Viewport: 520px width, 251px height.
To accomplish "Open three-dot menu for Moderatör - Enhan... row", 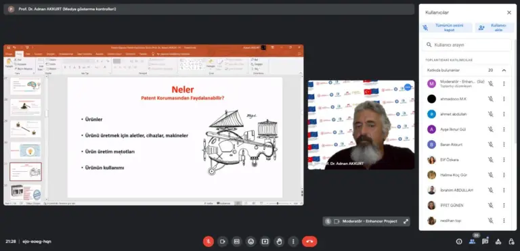I will pos(504,84).
